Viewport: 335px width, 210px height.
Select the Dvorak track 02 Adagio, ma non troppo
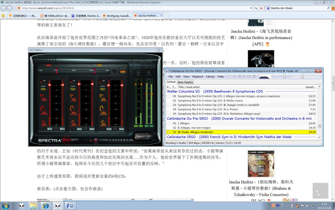[241, 128]
